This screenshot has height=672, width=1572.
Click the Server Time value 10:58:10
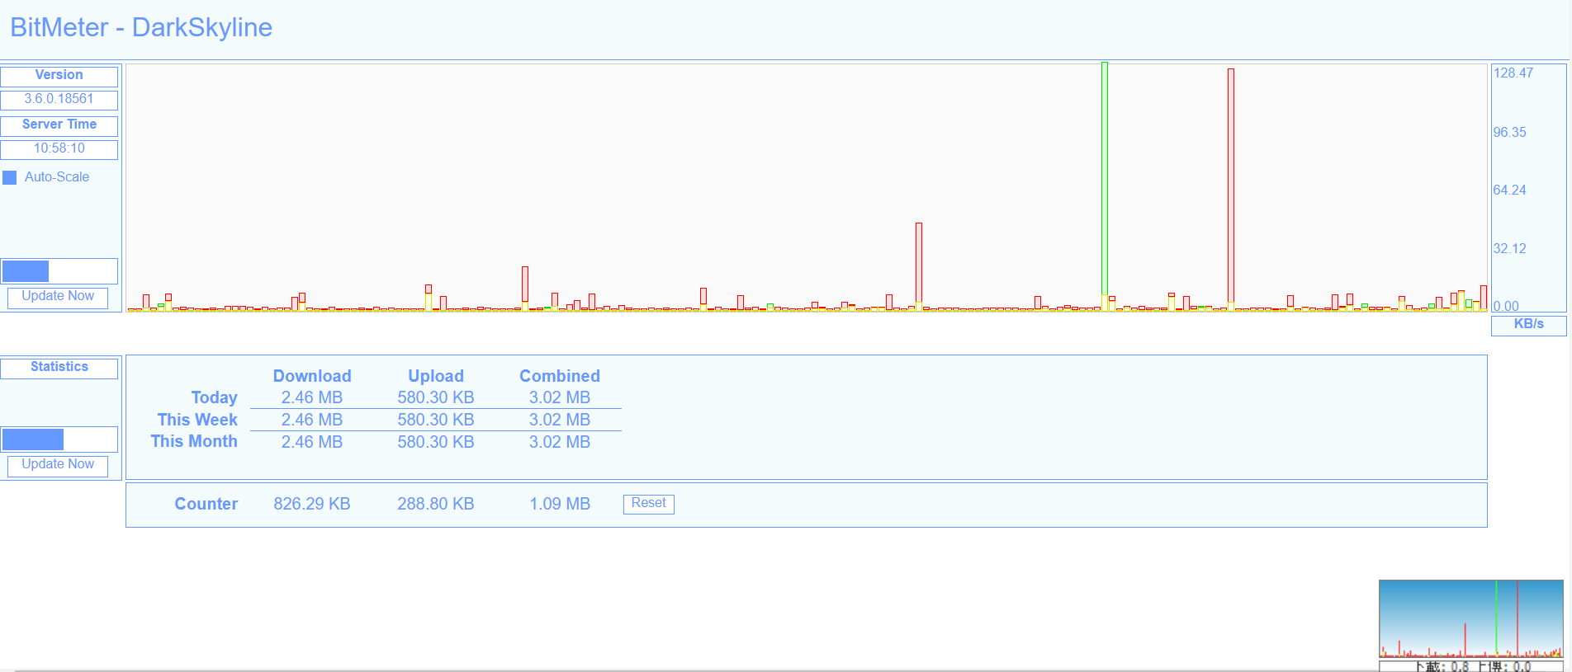59,149
